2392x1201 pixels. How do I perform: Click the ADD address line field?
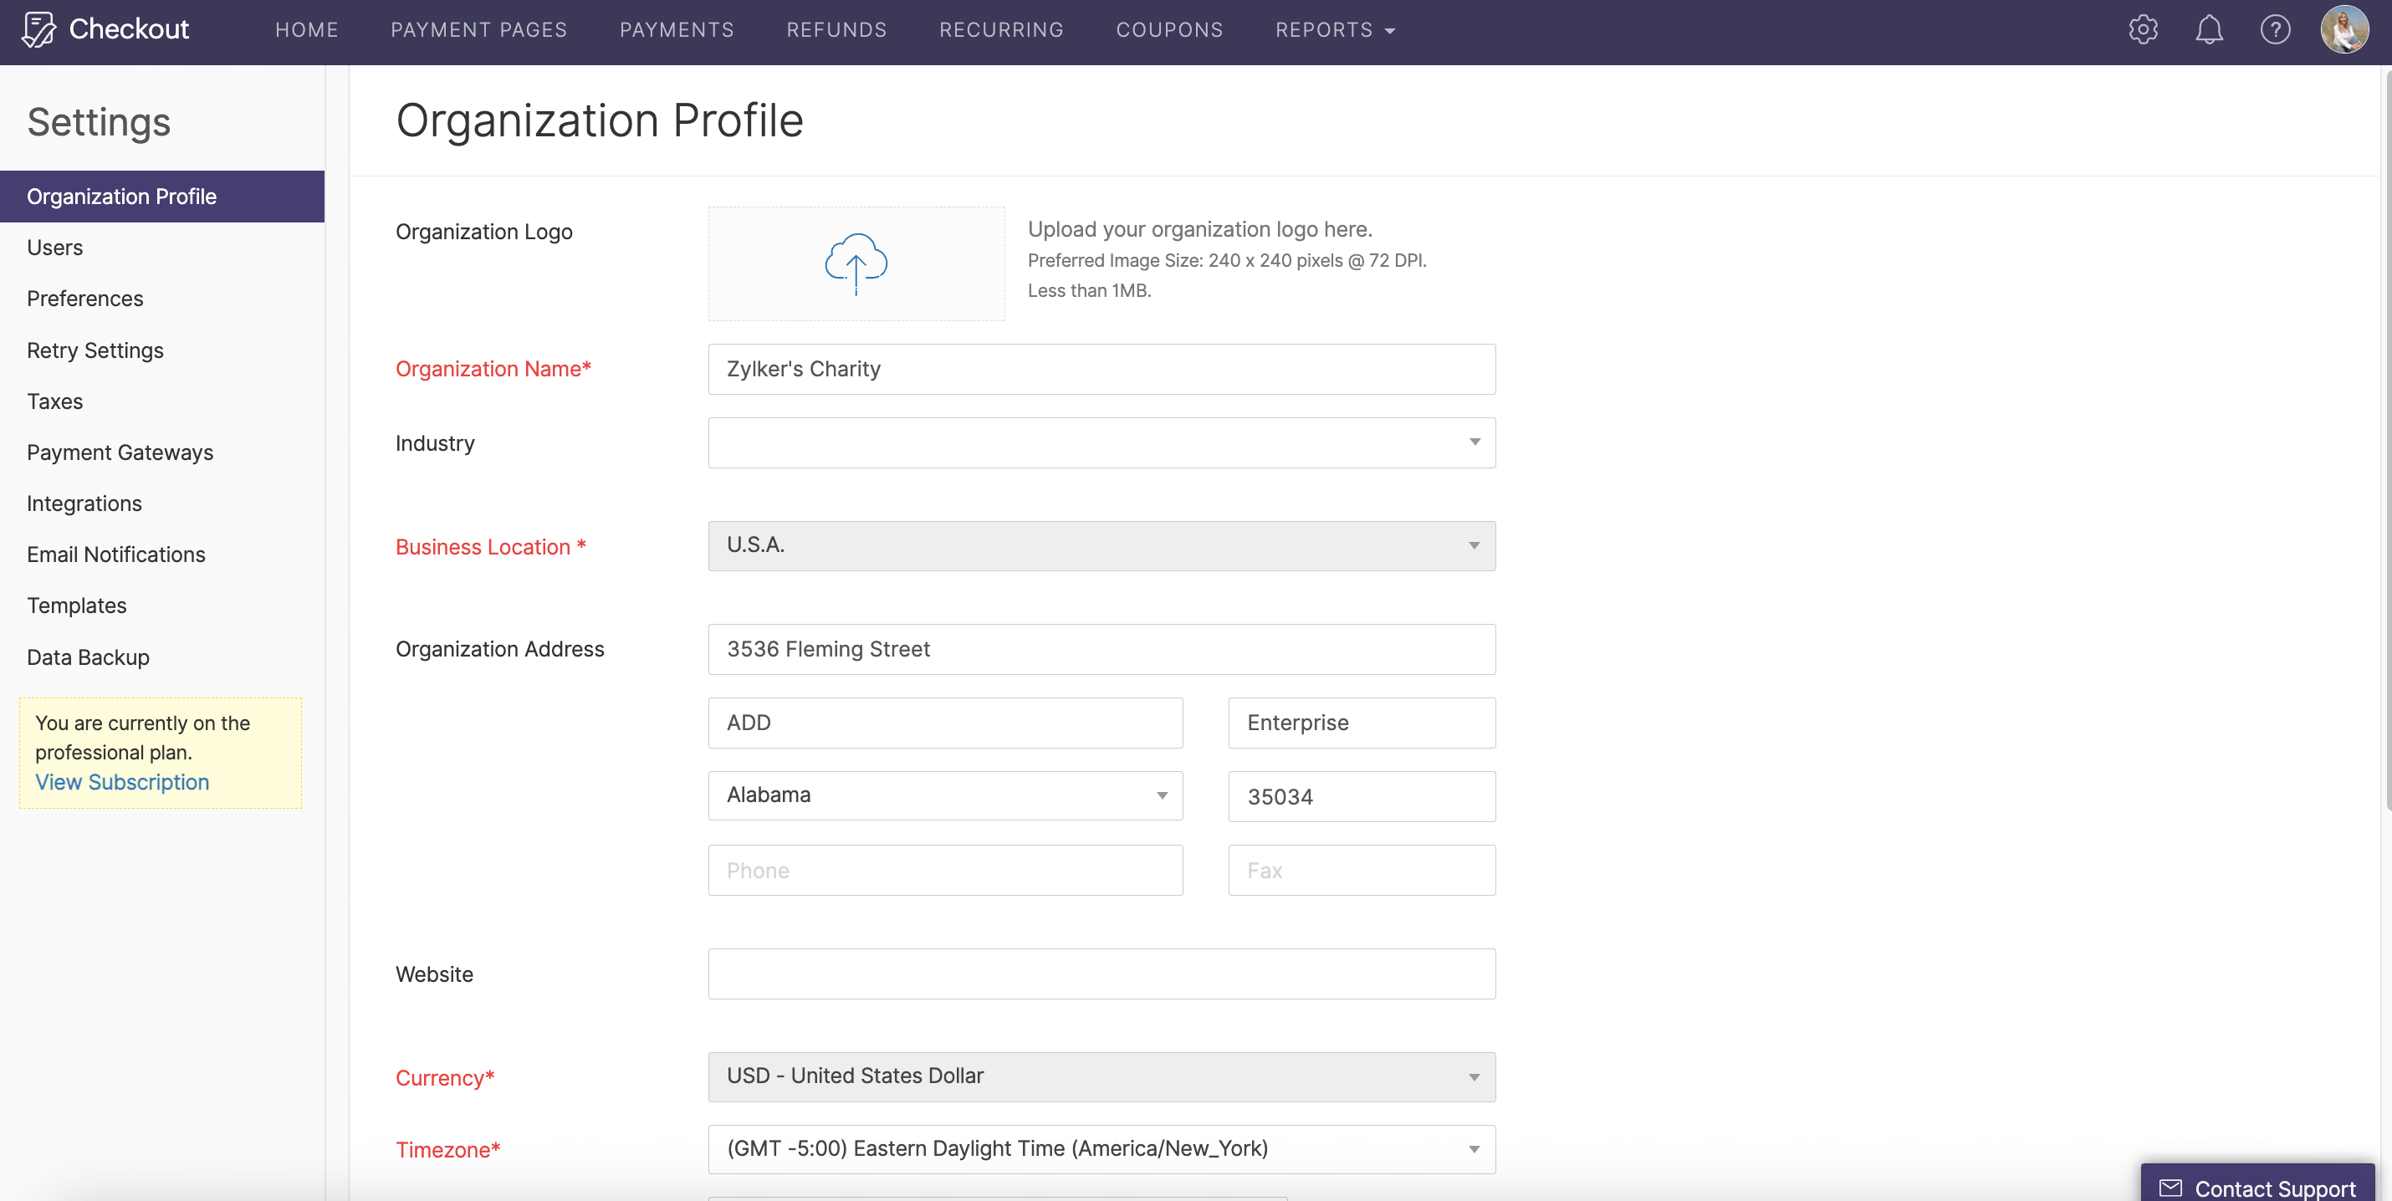[x=945, y=723]
